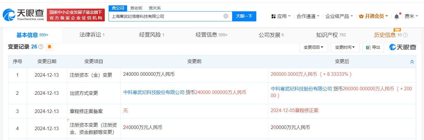Click the 无 value in the 章程修正案备案 row
The height and width of the screenshot is (140, 424).
(125, 111)
